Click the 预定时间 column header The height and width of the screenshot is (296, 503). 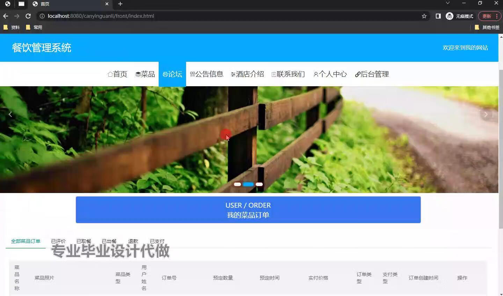[269, 278]
